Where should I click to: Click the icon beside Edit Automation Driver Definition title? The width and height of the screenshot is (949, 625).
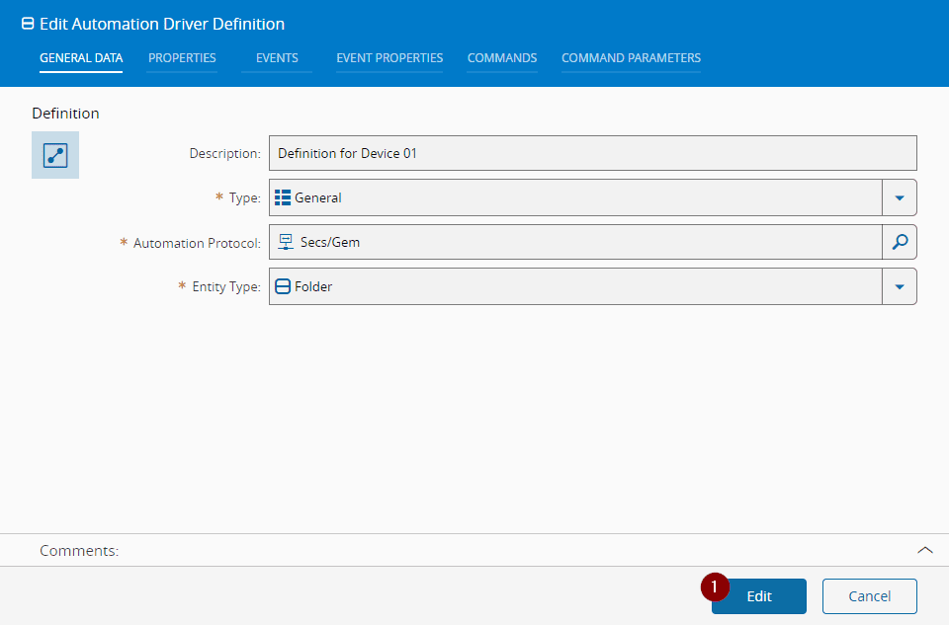tap(28, 24)
